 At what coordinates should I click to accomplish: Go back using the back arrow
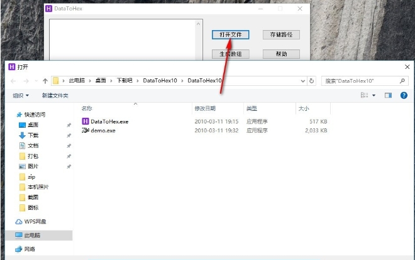coord(13,81)
